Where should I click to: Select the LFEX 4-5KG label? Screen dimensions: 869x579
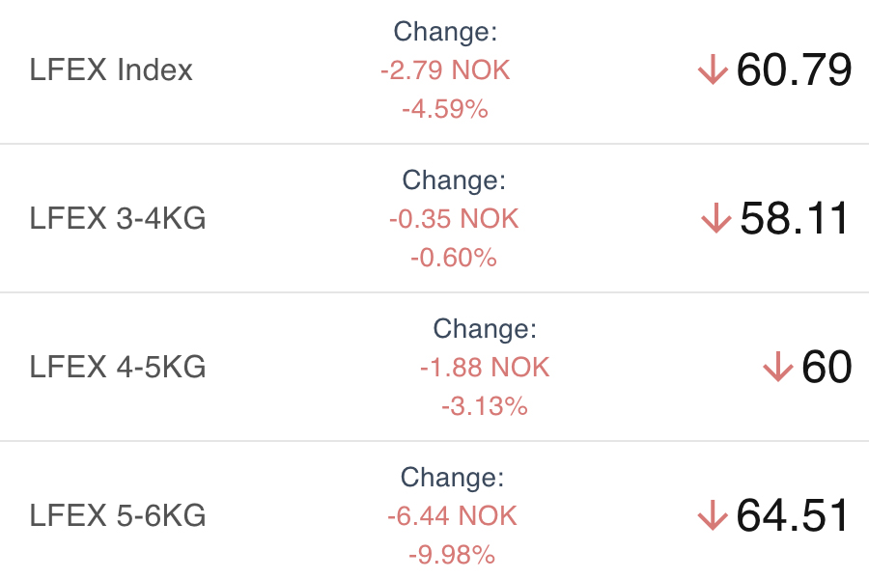point(118,368)
